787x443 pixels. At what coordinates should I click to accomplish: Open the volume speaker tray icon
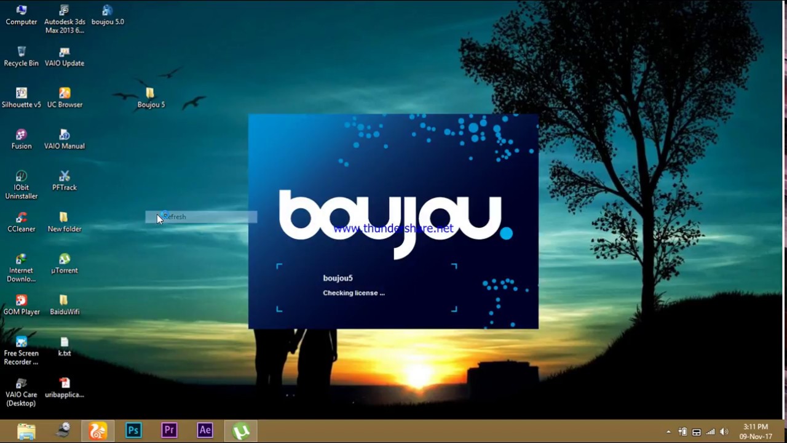(x=724, y=432)
